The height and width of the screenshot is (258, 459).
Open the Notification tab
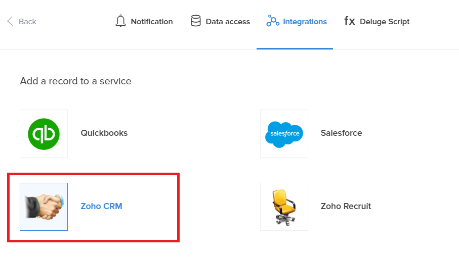pos(151,22)
